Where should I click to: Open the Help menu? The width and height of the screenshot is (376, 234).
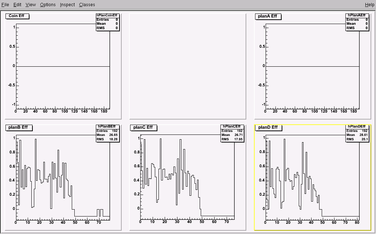(369, 5)
